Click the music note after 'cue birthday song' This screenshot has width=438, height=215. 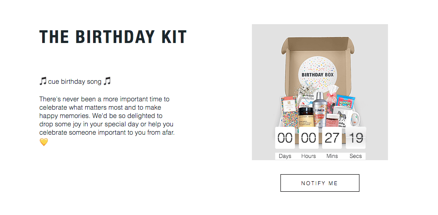tap(107, 81)
